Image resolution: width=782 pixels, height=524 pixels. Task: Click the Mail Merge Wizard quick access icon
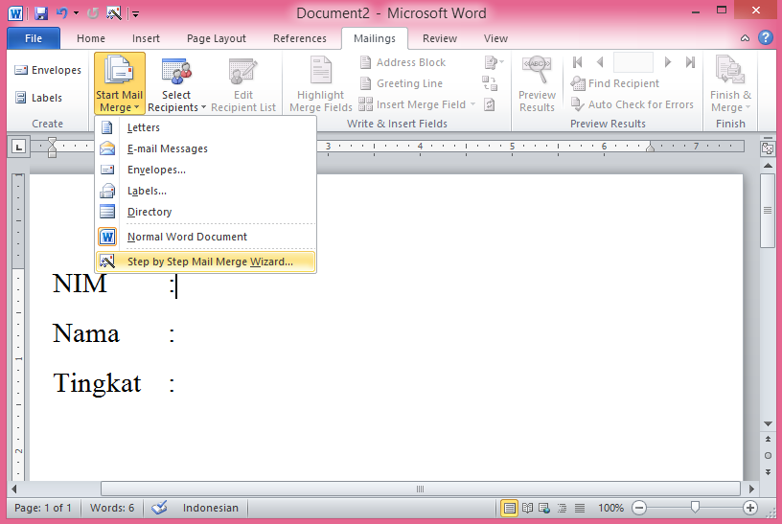114,13
